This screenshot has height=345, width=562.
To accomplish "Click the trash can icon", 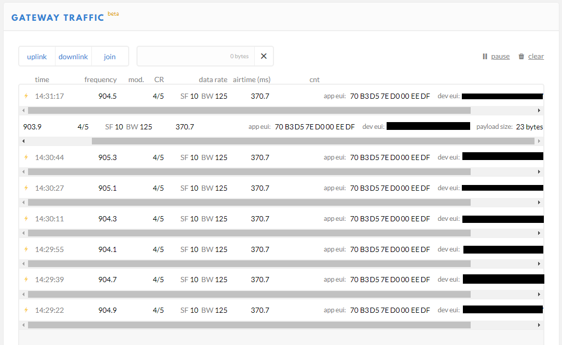I will [x=522, y=56].
